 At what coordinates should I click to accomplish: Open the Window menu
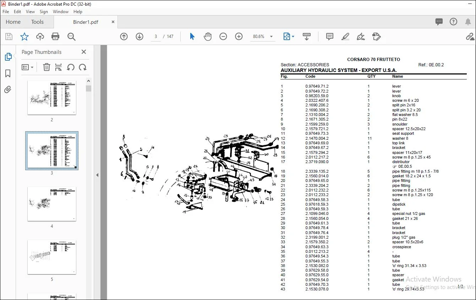tap(61, 12)
